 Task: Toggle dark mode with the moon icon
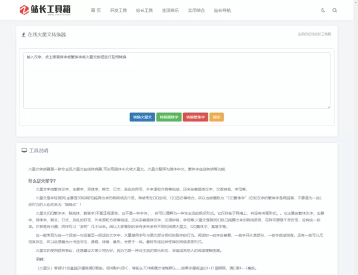coord(323,10)
